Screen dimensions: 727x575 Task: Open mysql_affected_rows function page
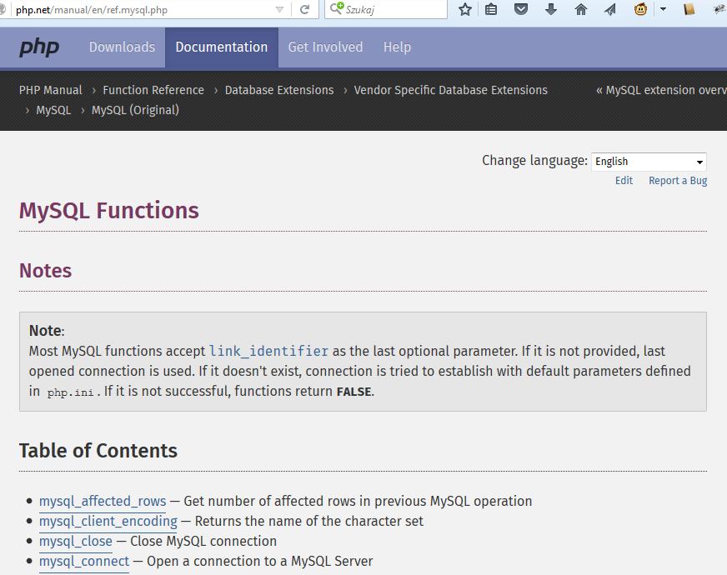coord(103,502)
